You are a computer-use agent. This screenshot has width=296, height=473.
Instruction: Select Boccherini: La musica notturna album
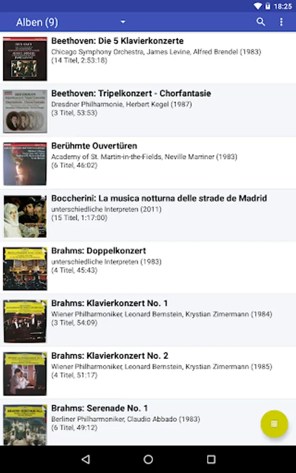click(x=148, y=215)
